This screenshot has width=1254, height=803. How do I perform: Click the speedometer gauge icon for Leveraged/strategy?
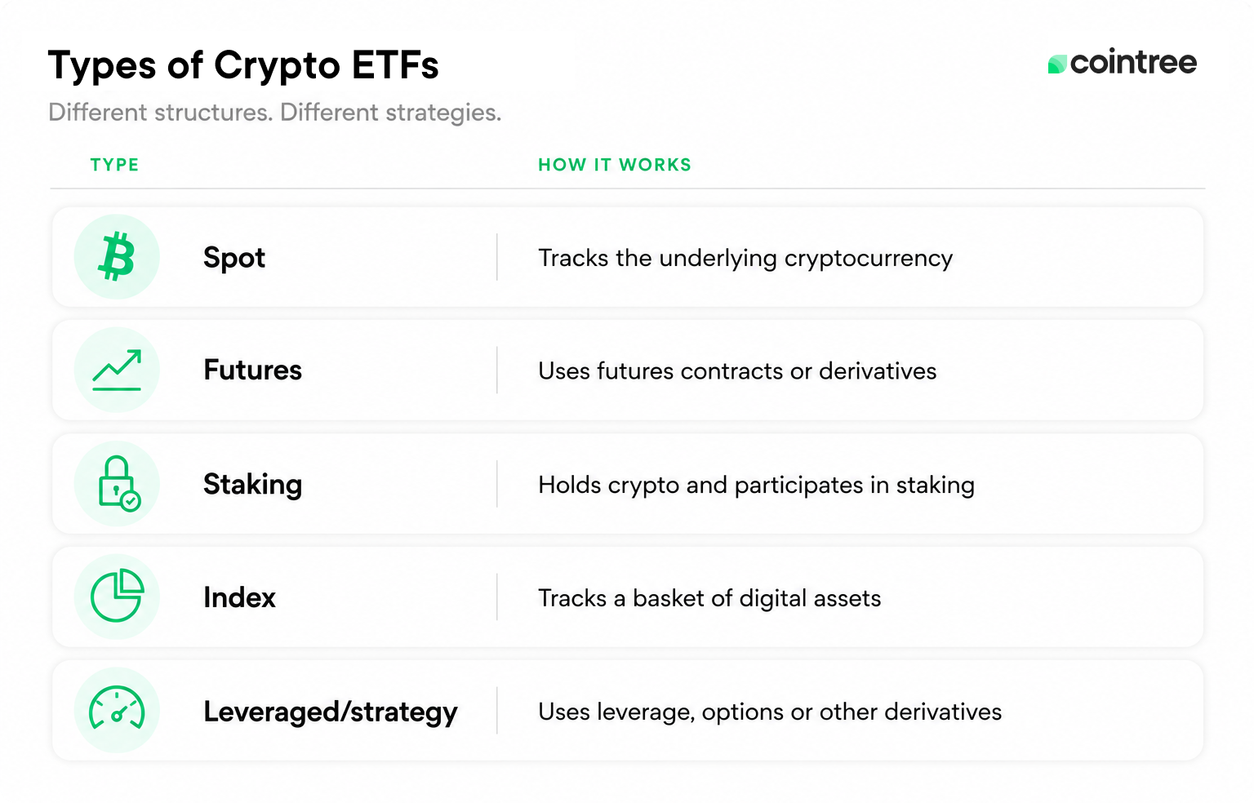(x=117, y=708)
